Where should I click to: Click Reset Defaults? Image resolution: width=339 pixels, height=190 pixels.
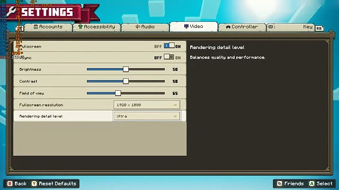coord(54,184)
